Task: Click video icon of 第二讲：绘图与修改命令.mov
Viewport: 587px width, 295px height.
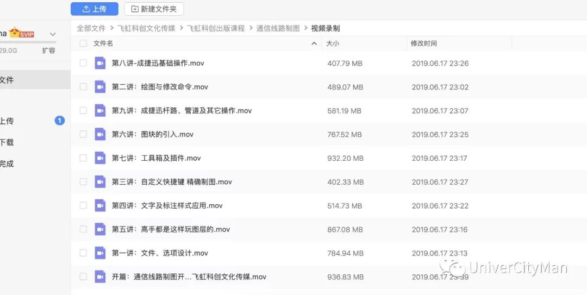Action: point(100,87)
